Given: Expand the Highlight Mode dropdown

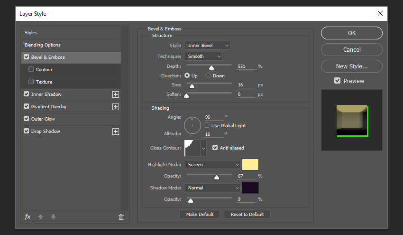Looking at the screenshot, I should [212, 165].
